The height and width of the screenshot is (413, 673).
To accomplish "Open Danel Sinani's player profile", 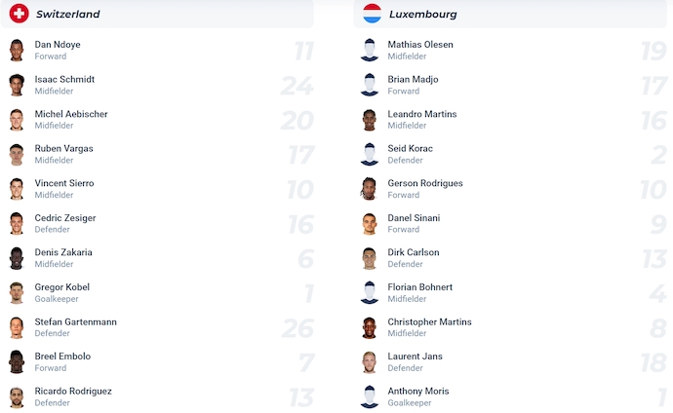I will [414, 218].
